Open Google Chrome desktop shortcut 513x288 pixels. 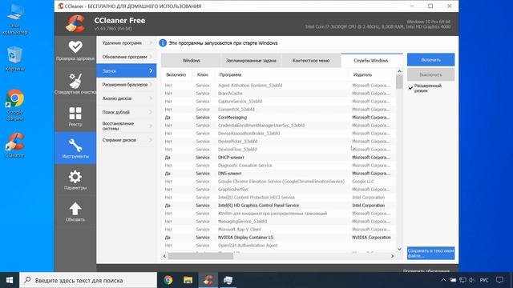click(14, 105)
